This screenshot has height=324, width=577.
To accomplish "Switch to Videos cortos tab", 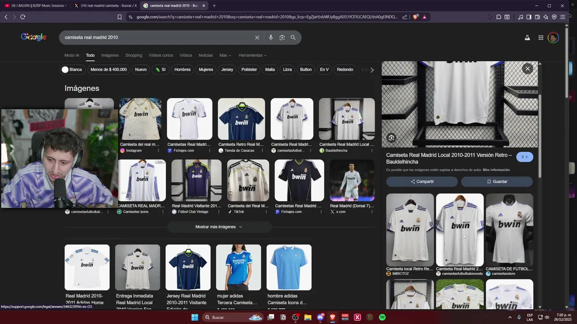I will (161, 55).
